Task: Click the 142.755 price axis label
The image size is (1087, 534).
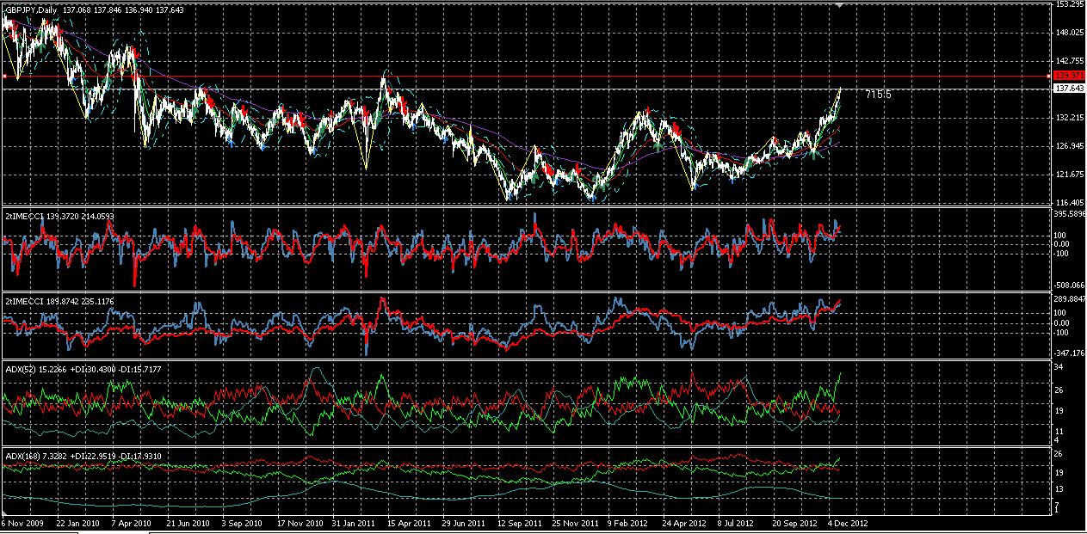Action: (1069, 61)
